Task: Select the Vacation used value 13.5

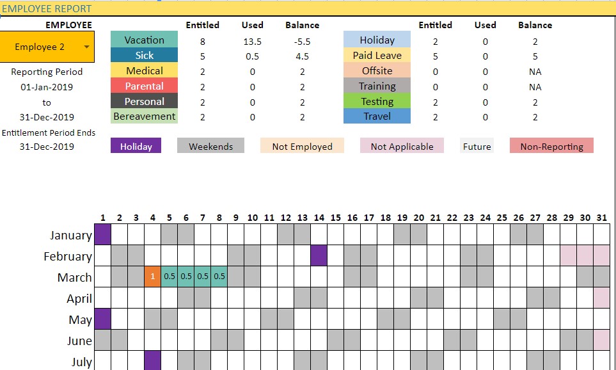Action: pyautogui.click(x=252, y=41)
